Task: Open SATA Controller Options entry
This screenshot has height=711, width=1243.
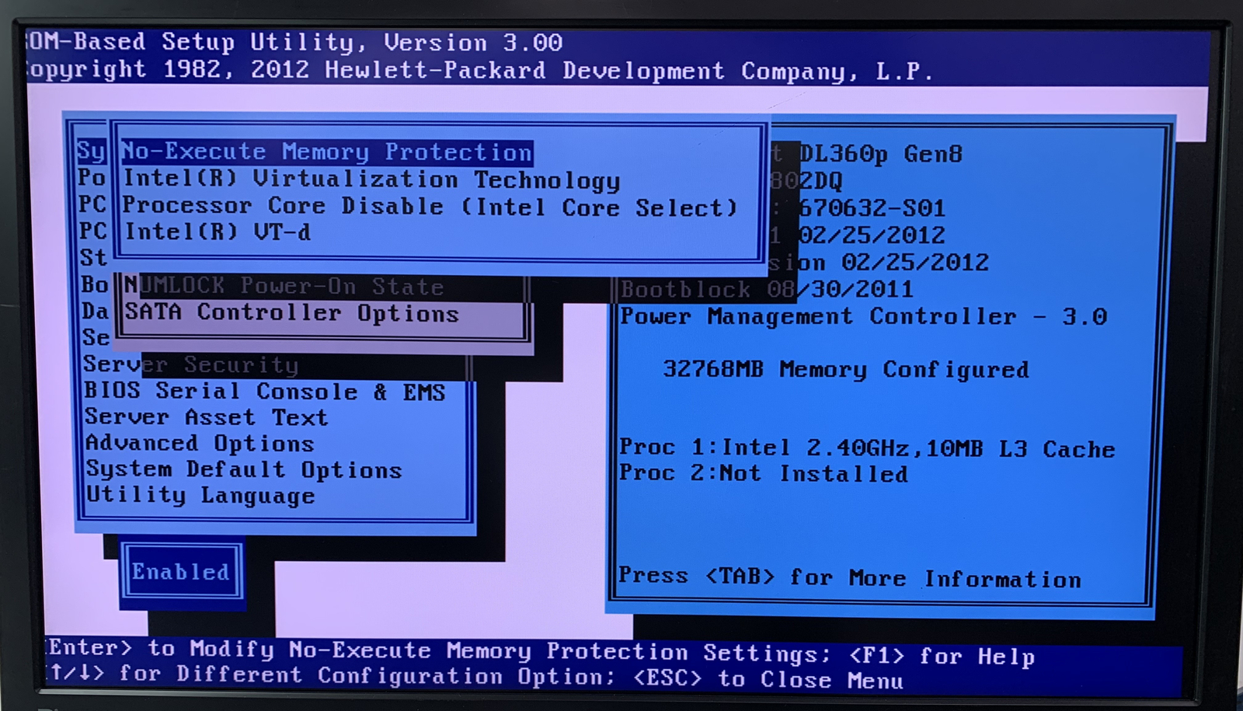Action: coord(291,313)
